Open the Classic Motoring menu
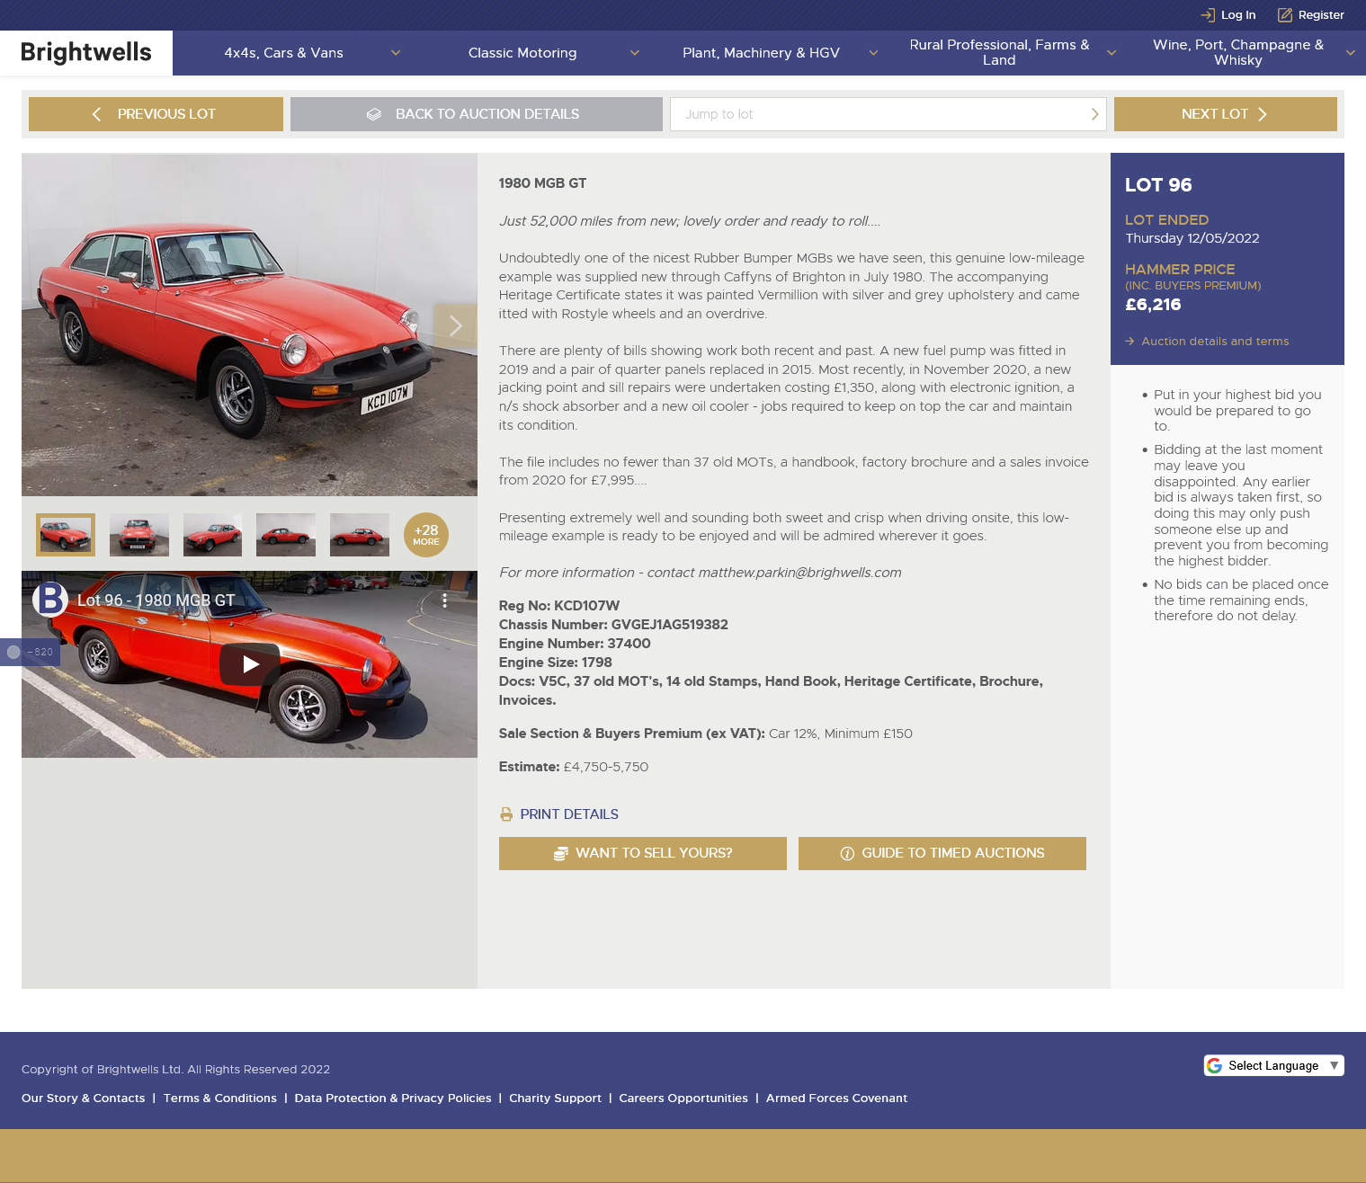 click(x=522, y=53)
